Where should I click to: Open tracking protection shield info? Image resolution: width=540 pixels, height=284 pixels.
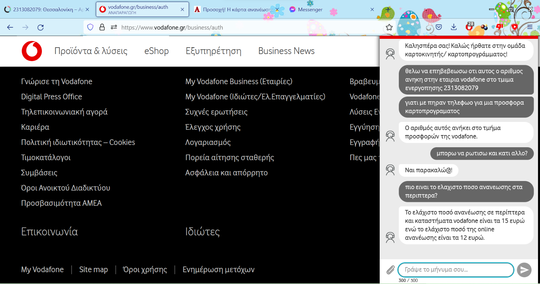coord(90,27)
